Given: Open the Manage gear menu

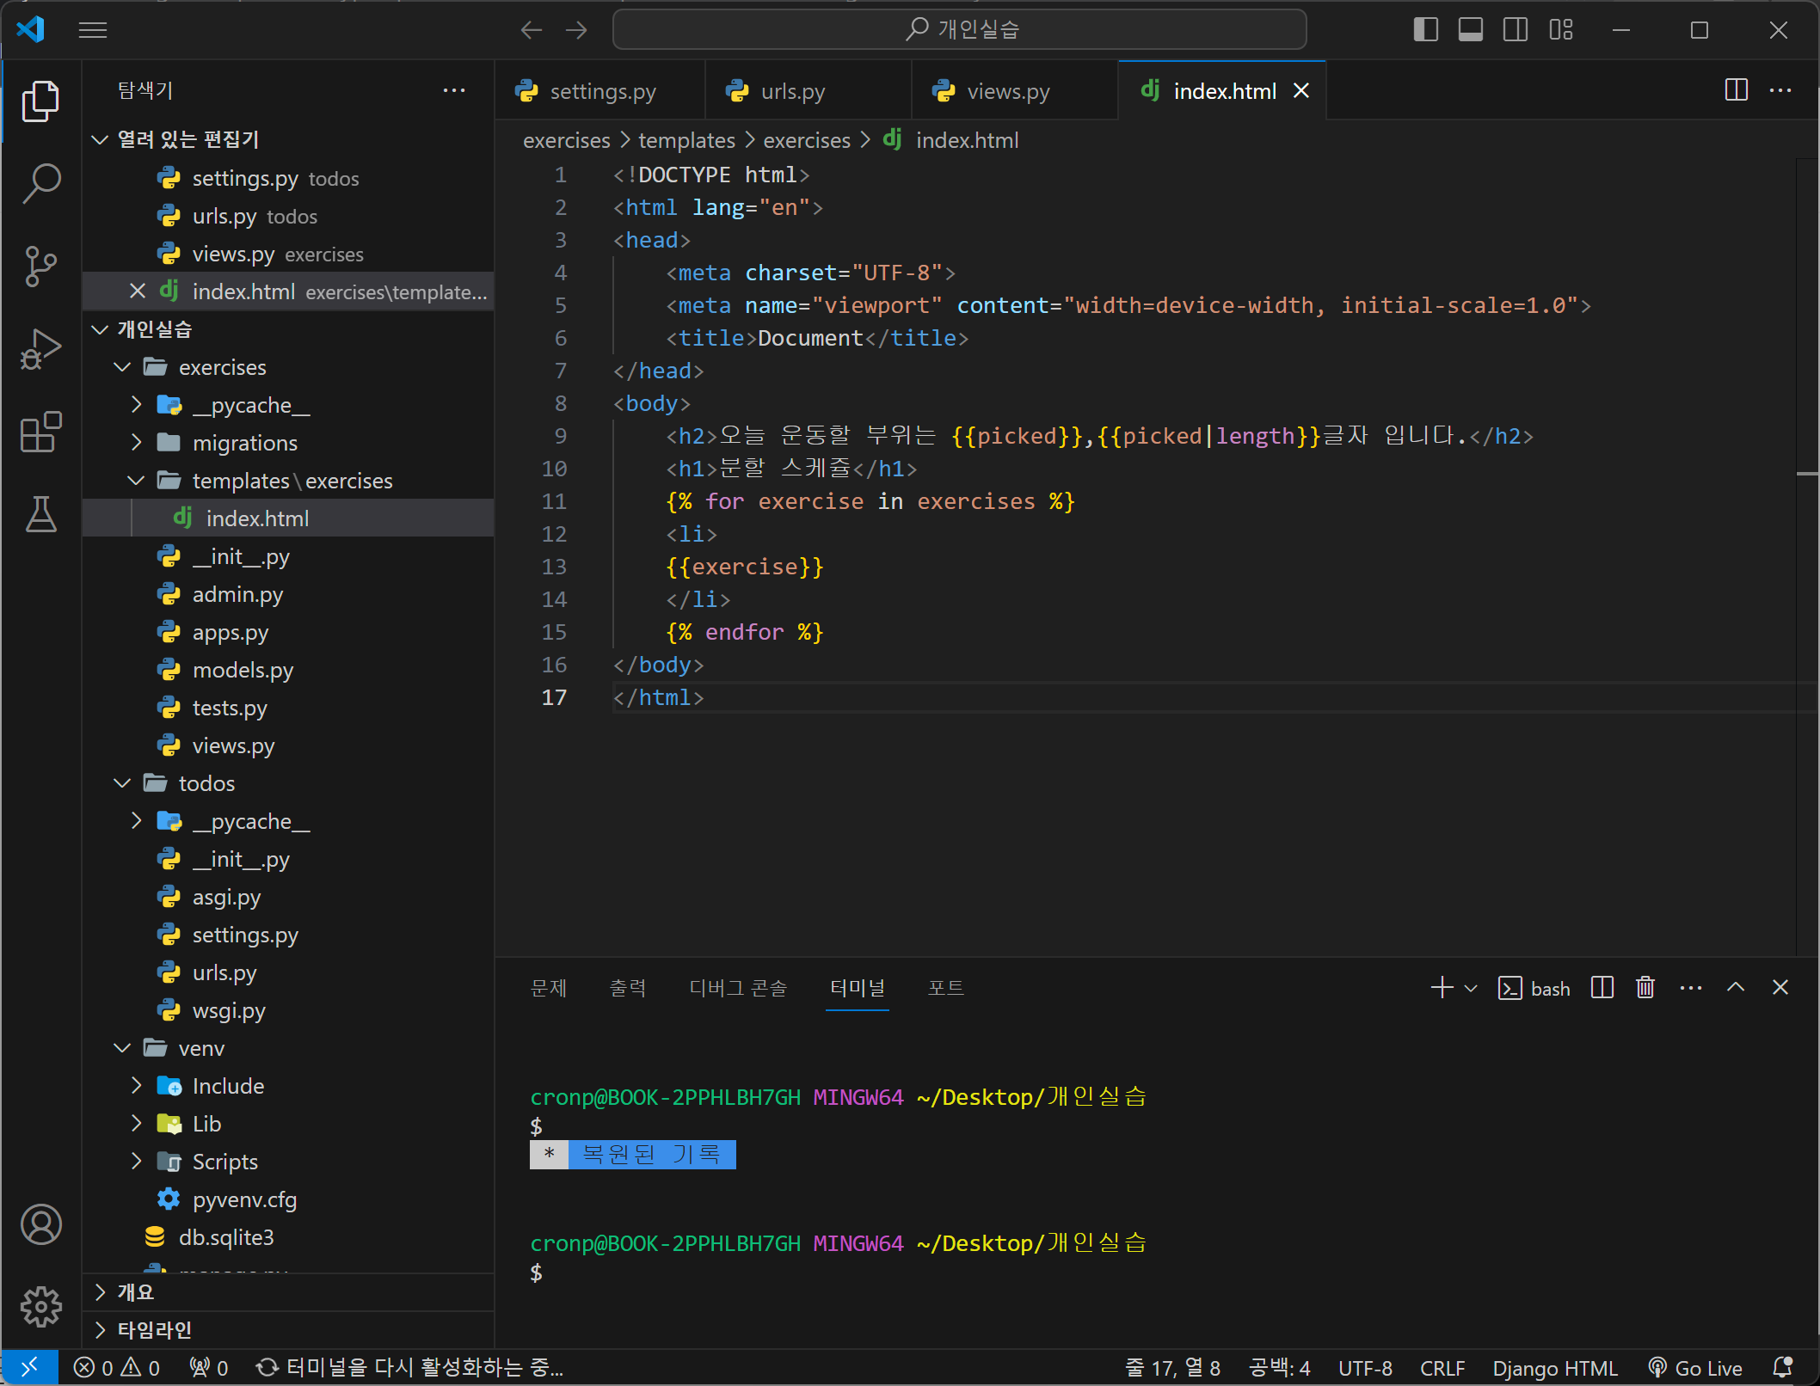Looking at the screenshot, I should (x=40, y=1307).
